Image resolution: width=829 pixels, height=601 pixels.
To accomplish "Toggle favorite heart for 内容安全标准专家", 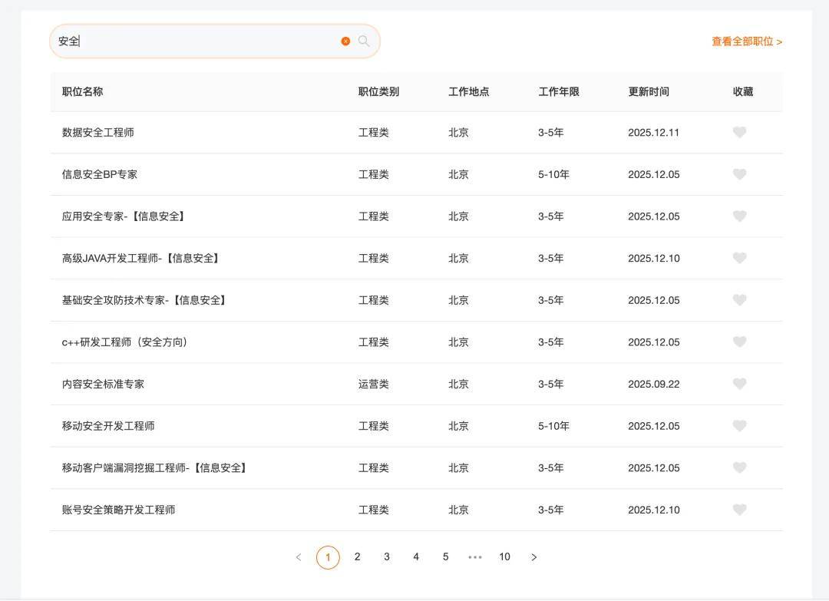I will click(739, 384).
